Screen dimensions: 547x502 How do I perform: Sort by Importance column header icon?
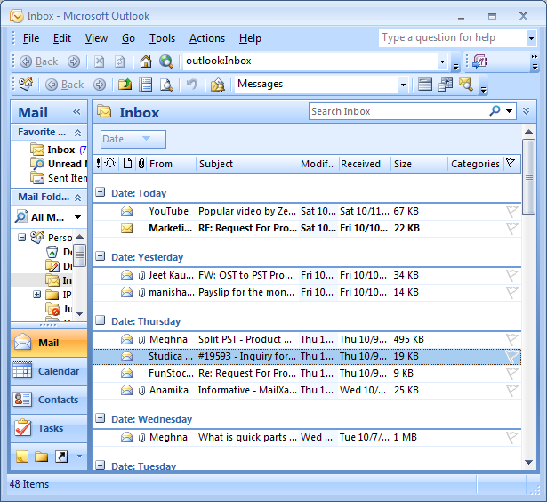(x=98, y=164)
